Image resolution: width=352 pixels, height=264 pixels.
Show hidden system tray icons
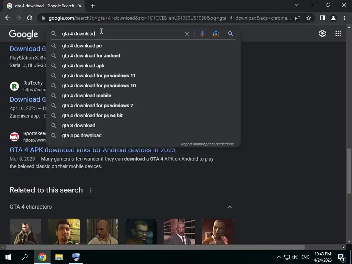point(278,257)
